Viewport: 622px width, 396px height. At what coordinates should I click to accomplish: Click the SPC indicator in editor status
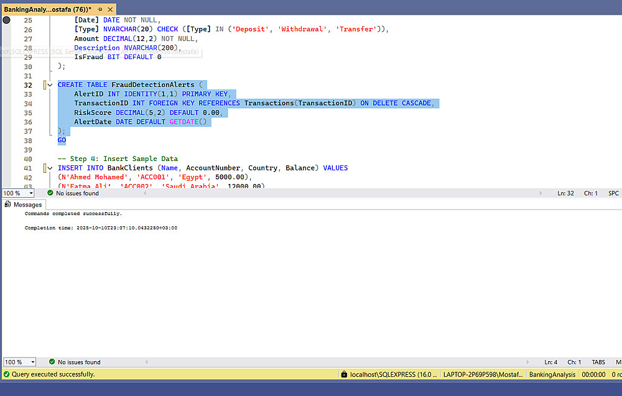click(613, 193)
